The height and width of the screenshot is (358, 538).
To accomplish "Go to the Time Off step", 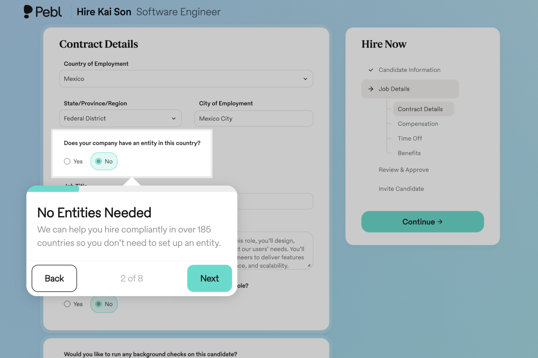I will tap(410, 139).
